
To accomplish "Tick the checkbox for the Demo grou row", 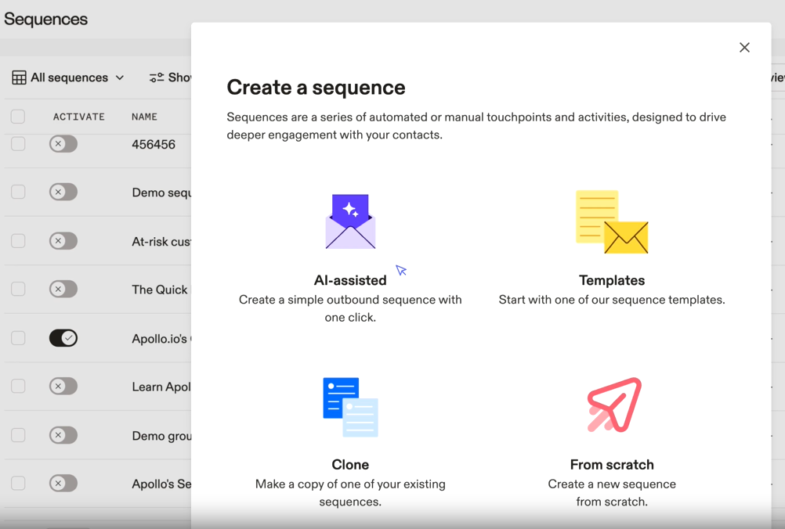I will click(x=18, y=435).
